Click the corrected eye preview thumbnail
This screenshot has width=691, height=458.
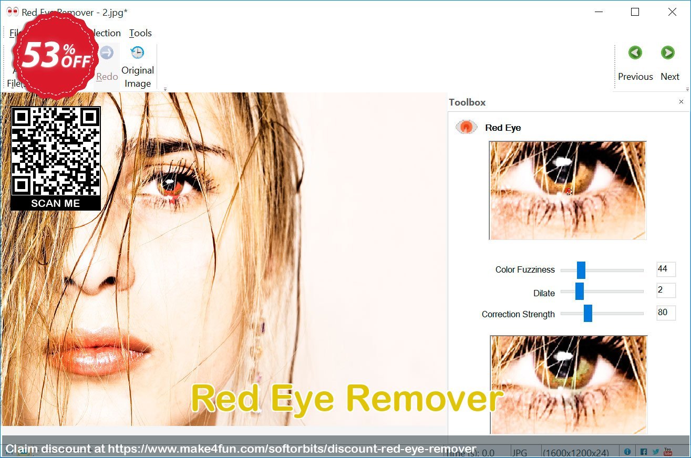tap(569, 384)
